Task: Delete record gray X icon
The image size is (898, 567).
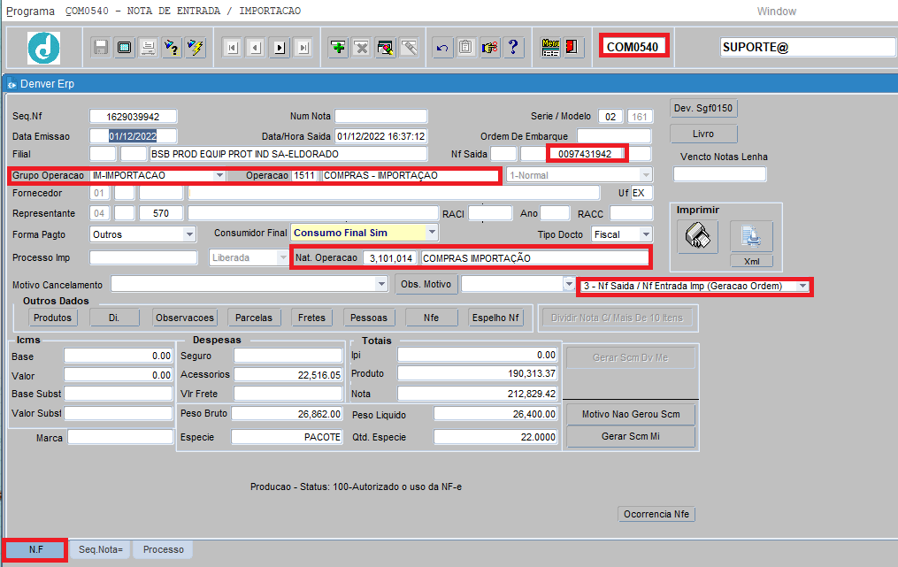Action: (x=362, y=48)
